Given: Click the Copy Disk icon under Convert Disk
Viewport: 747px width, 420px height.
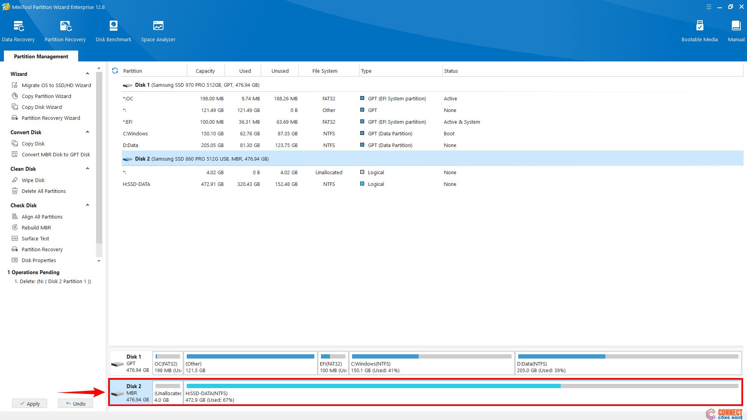Looking at the screenshot, I should click(x=15, y=143).
